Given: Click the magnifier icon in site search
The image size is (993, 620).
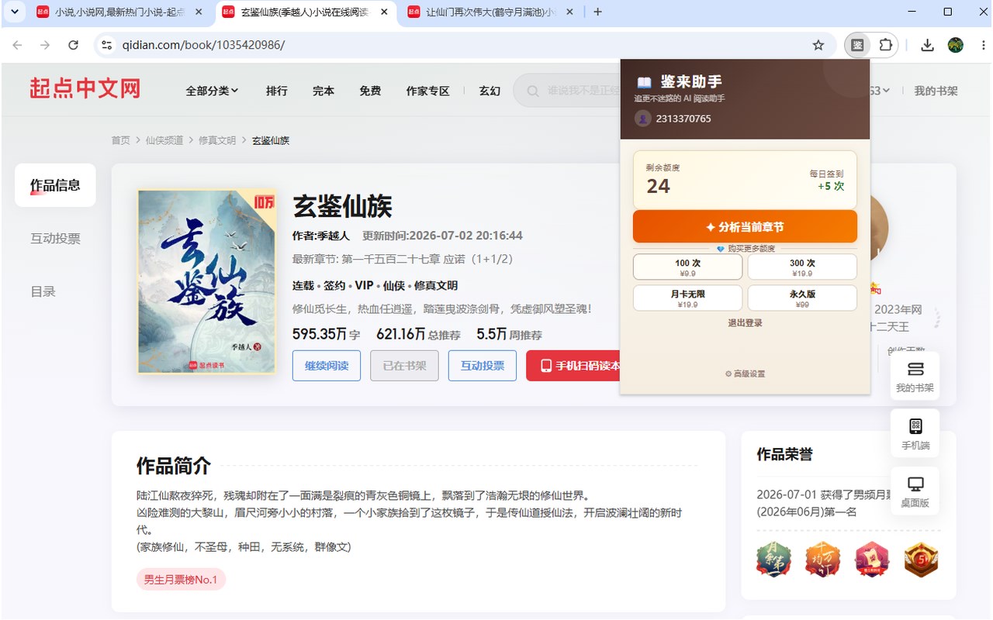Looking at the screenshot, I should click(x=533, y=91).
